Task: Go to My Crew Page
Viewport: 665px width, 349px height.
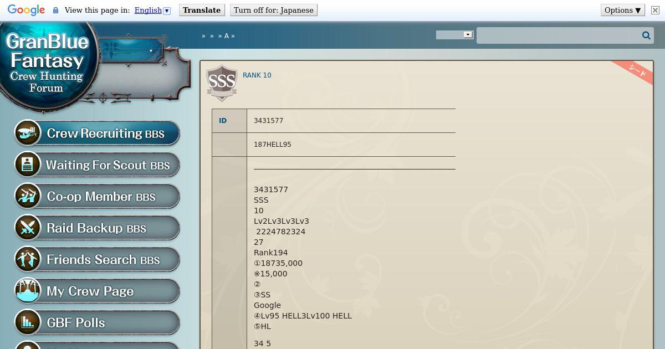Action: [x=97, y=291]
